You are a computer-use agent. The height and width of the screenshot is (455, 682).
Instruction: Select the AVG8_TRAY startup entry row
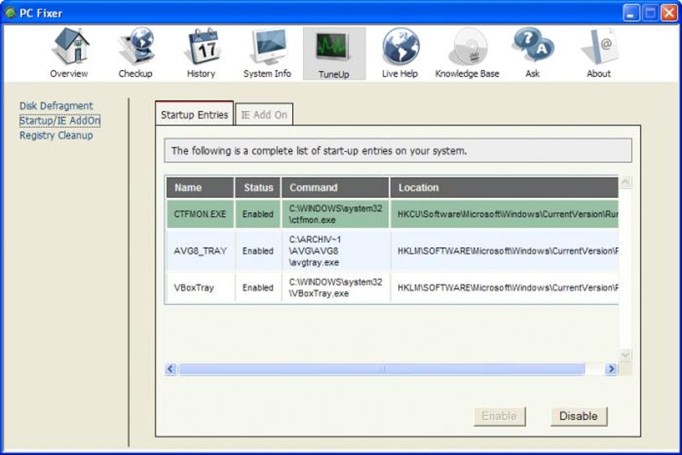tap(200, 251)
